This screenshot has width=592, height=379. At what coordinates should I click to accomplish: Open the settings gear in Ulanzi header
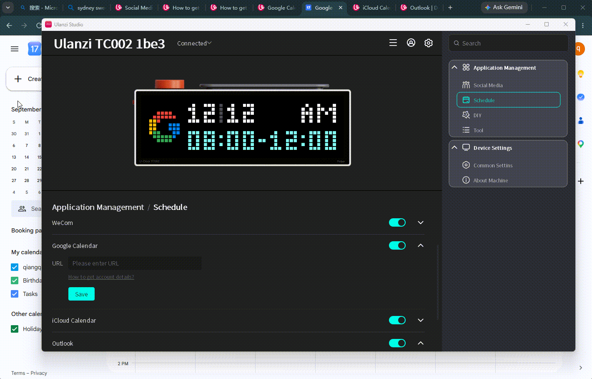point(429,43)
